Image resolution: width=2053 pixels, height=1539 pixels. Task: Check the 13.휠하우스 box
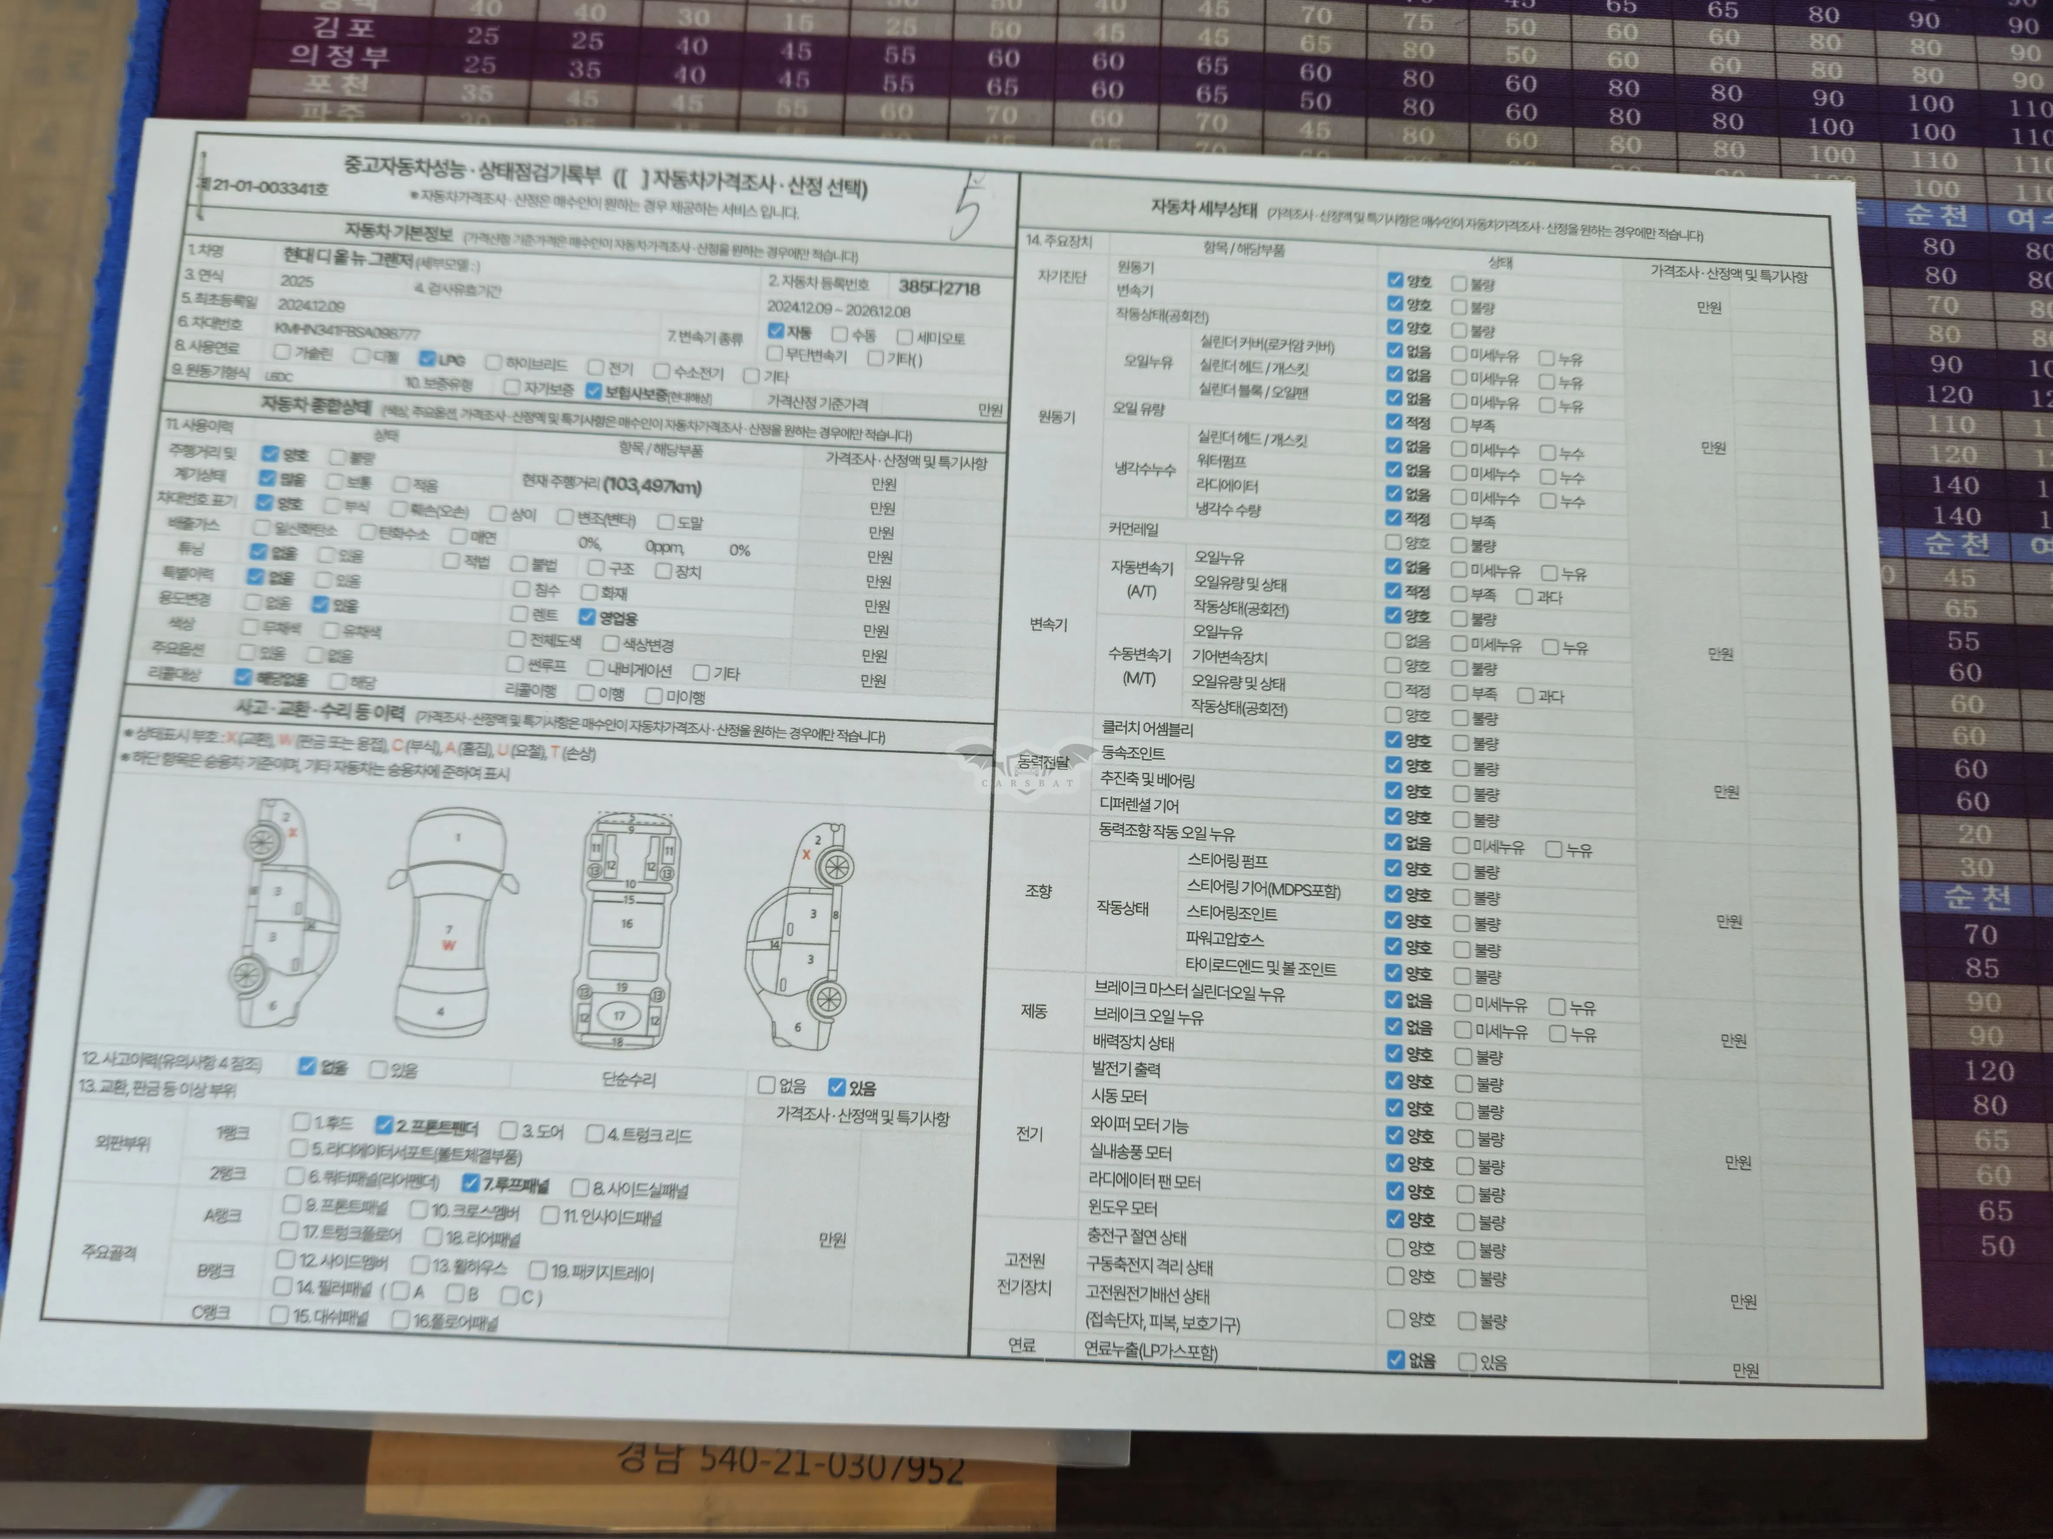(419, 1264)
